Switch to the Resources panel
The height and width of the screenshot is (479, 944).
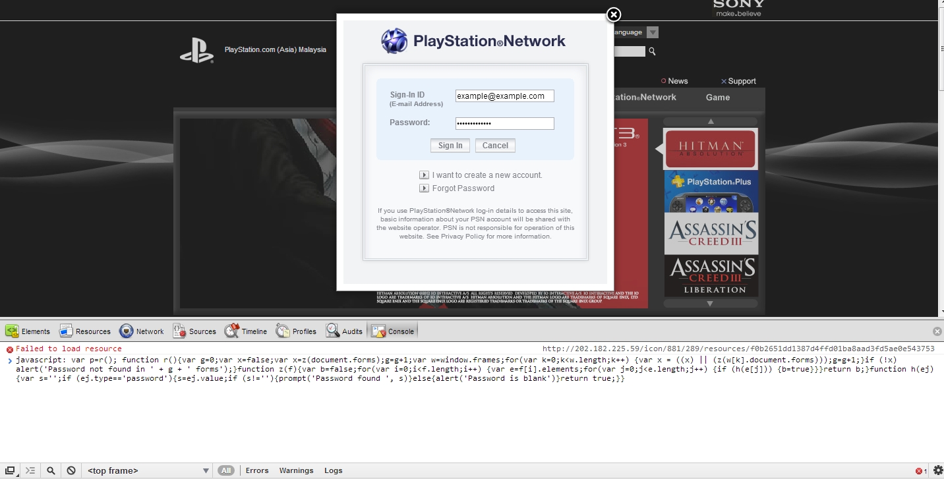tap(85, 331)
